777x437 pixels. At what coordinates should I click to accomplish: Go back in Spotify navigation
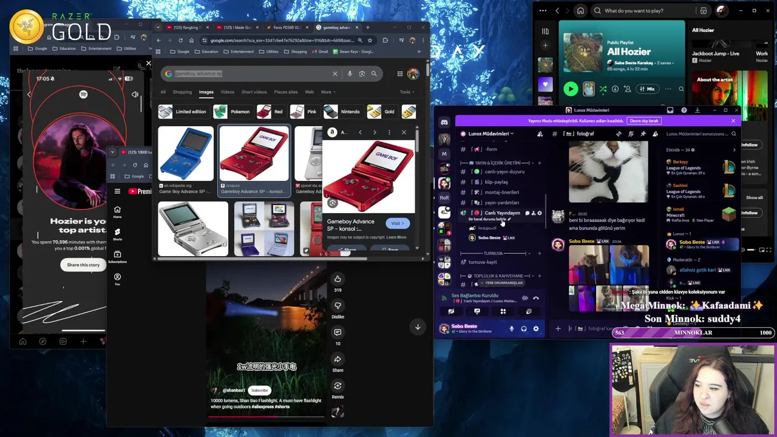pyautogui.click(x=557, y=10)
